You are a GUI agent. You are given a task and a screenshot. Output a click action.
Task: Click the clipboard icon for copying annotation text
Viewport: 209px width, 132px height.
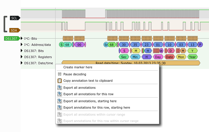[x=60, y=81]
